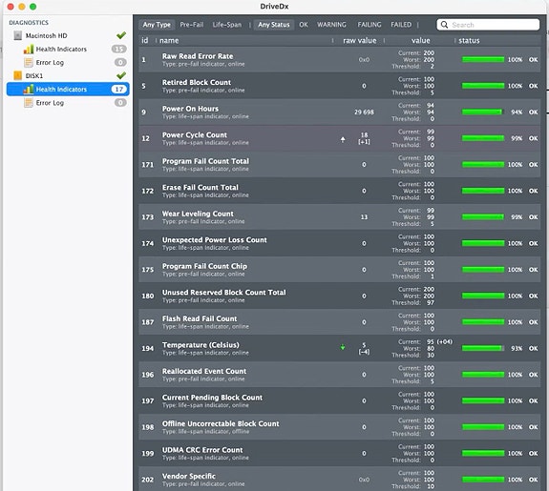Open Macintosh HD Health Indicators chart icon

[x=29, y=49]
